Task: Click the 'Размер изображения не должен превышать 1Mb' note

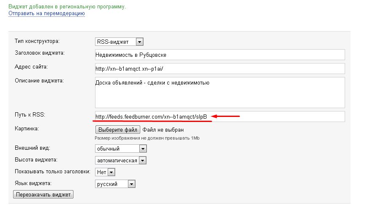Action: (x=147, y=138)
